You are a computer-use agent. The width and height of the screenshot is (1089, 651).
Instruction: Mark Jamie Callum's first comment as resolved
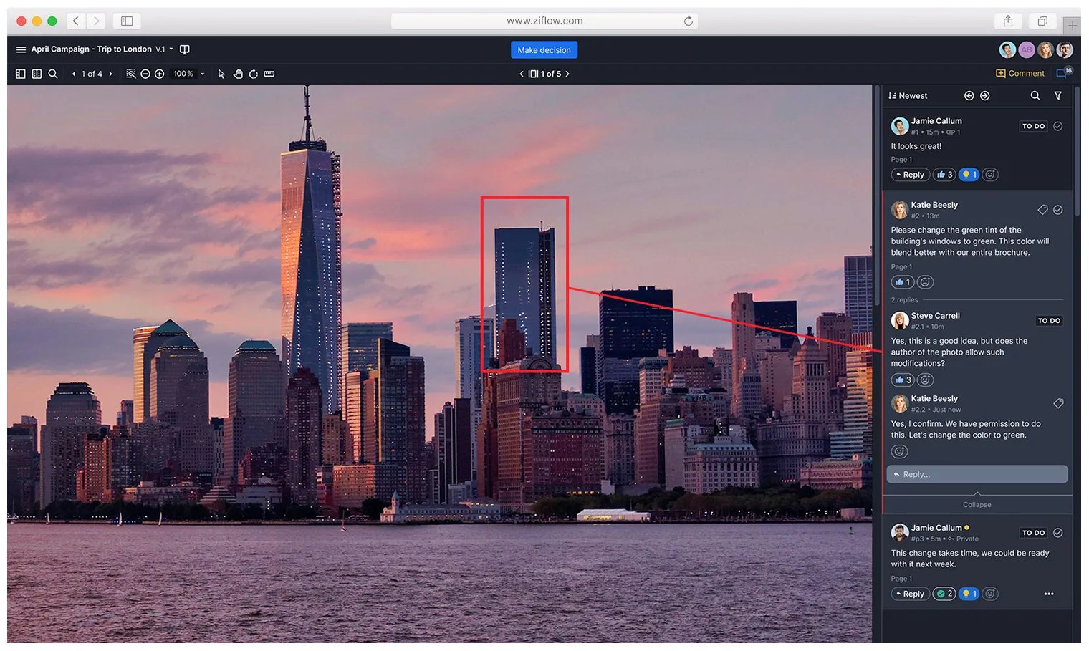click(x=1058, y=126)
